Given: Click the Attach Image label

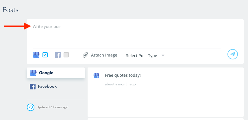Looking at the screenshot, I should [x=104, y=55].
